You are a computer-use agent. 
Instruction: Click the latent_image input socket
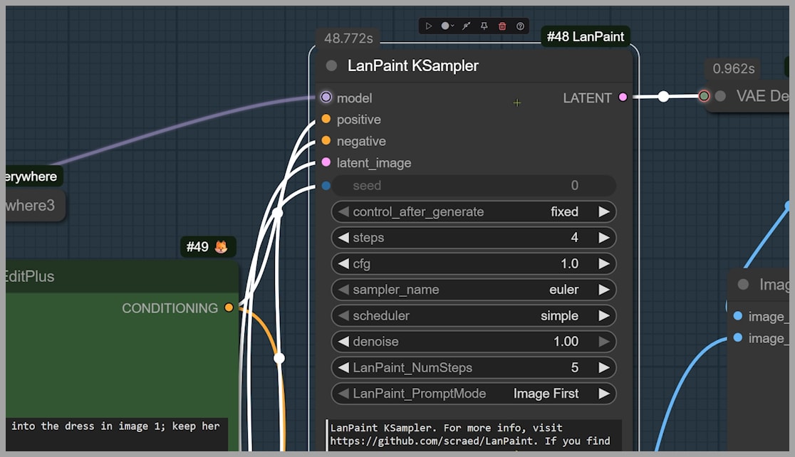(326, 162)
